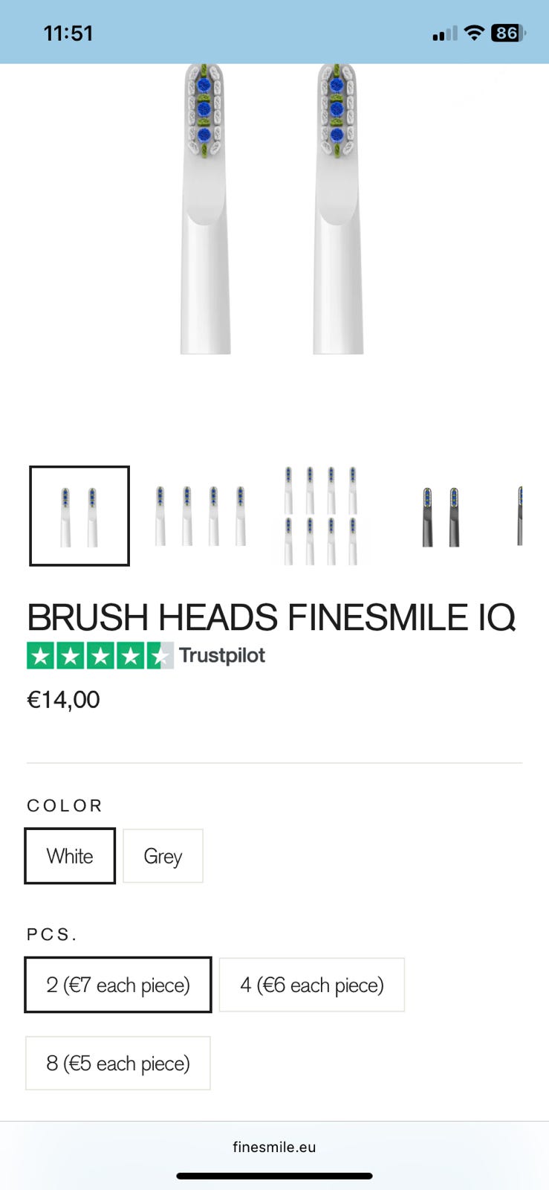Open the eight brush heads thumbnail
The image size is (549, 1190).
coord(320,515)
